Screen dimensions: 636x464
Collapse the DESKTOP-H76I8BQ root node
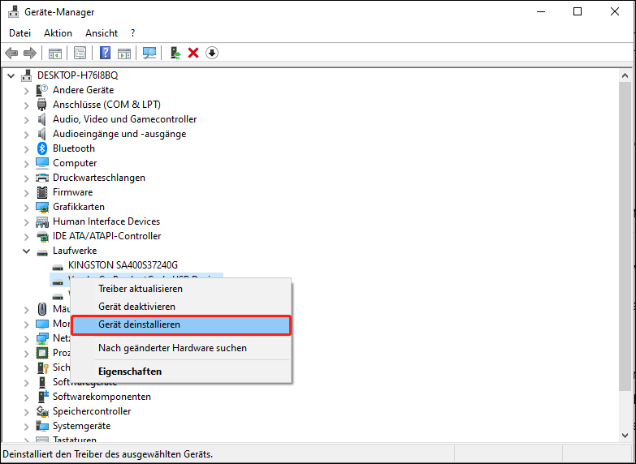coord(11,75)
